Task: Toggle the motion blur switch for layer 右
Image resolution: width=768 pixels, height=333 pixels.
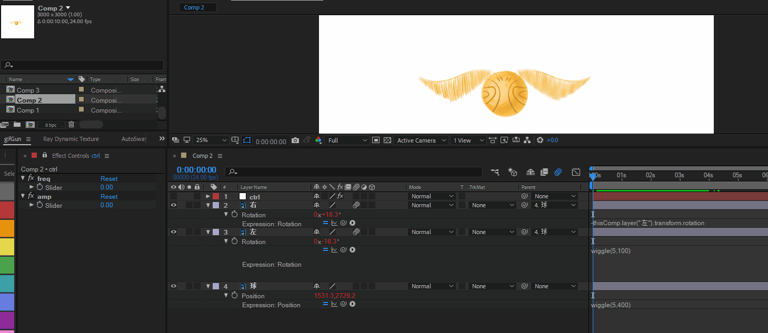Action: (x=356, y=205)
